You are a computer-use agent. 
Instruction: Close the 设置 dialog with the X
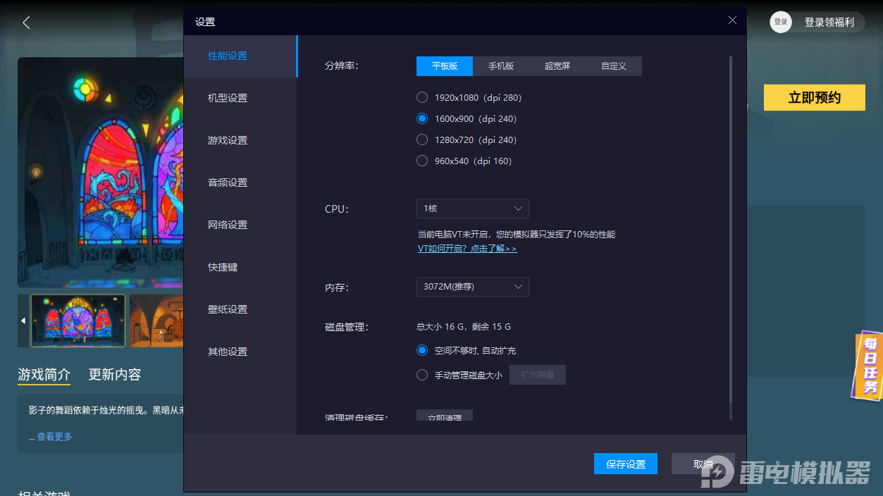pos(731,20)
